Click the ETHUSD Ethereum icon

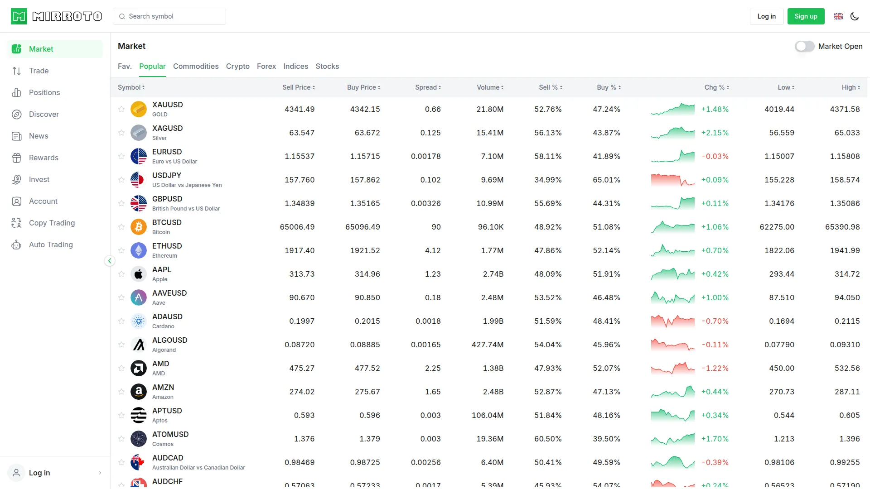pyautogui.click(x=139, y=250)
